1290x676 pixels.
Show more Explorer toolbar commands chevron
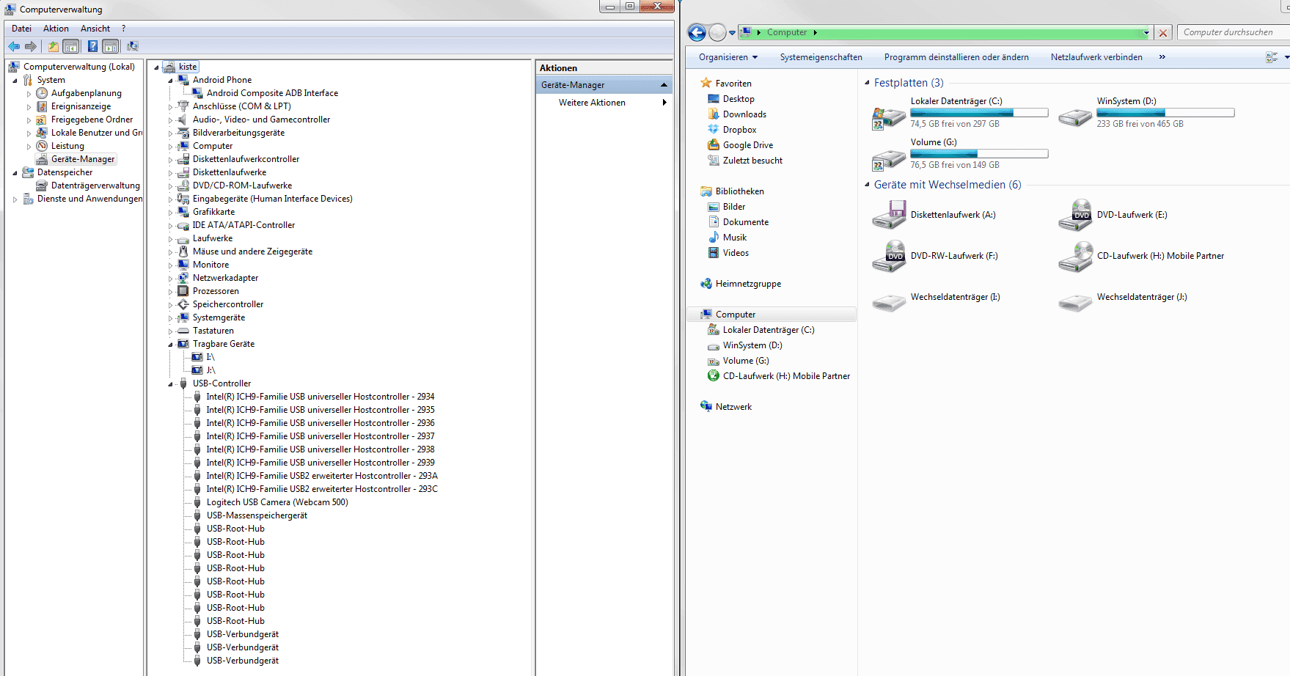coord(1162,57)
